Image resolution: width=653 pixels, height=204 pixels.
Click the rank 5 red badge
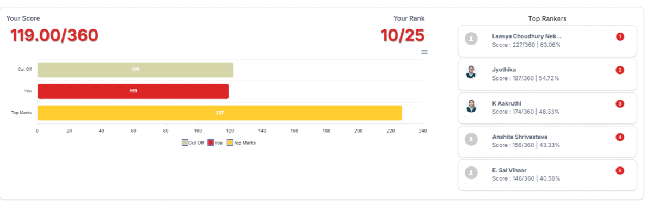pyautogui.click(x=620, y=171)
